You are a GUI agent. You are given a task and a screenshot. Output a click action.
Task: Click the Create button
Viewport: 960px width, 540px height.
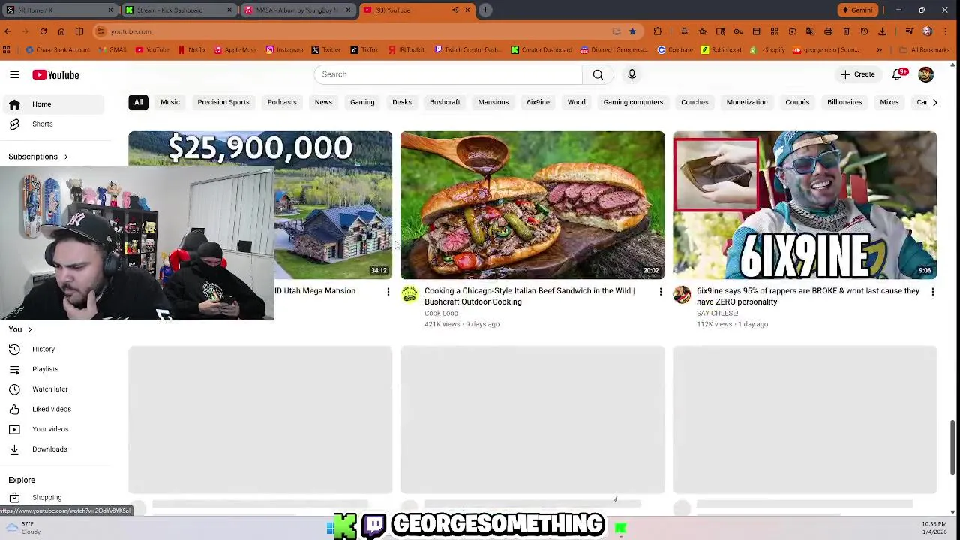click(857, 74)
